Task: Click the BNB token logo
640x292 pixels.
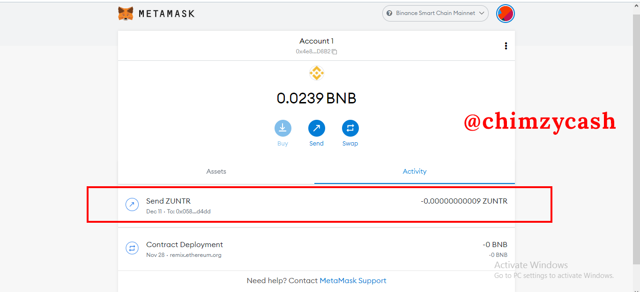Action: (x=317, y=73)
